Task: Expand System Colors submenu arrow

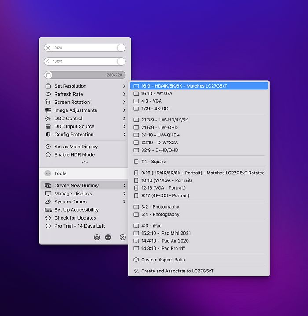Action: tap(124, 202)
